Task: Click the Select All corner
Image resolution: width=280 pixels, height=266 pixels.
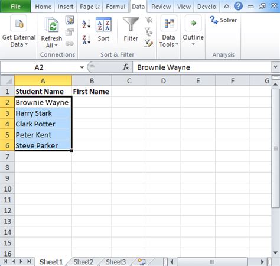Action: (7, 81)
